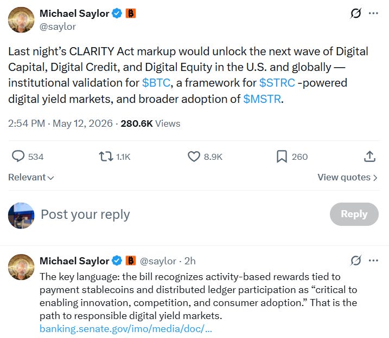
Task: Open the banking.senate.gov document link
Action: (126, 329)
